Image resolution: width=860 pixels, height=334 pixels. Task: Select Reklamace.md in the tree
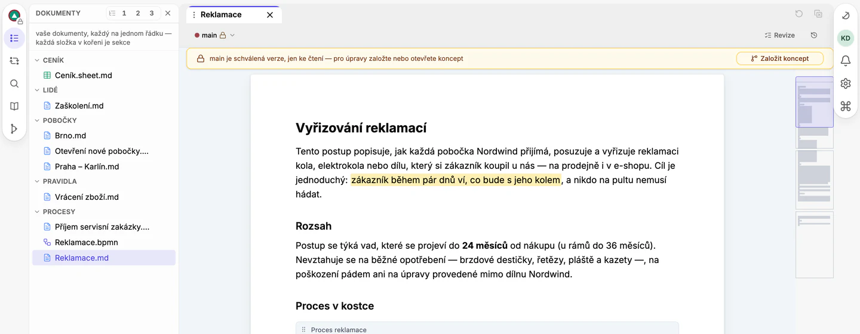(x=104, y=258)
